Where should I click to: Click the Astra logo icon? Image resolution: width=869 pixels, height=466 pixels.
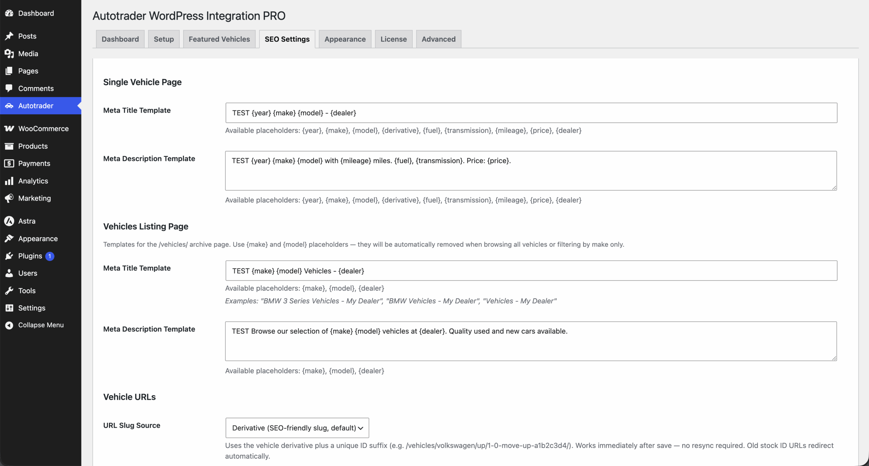(9, 221)
